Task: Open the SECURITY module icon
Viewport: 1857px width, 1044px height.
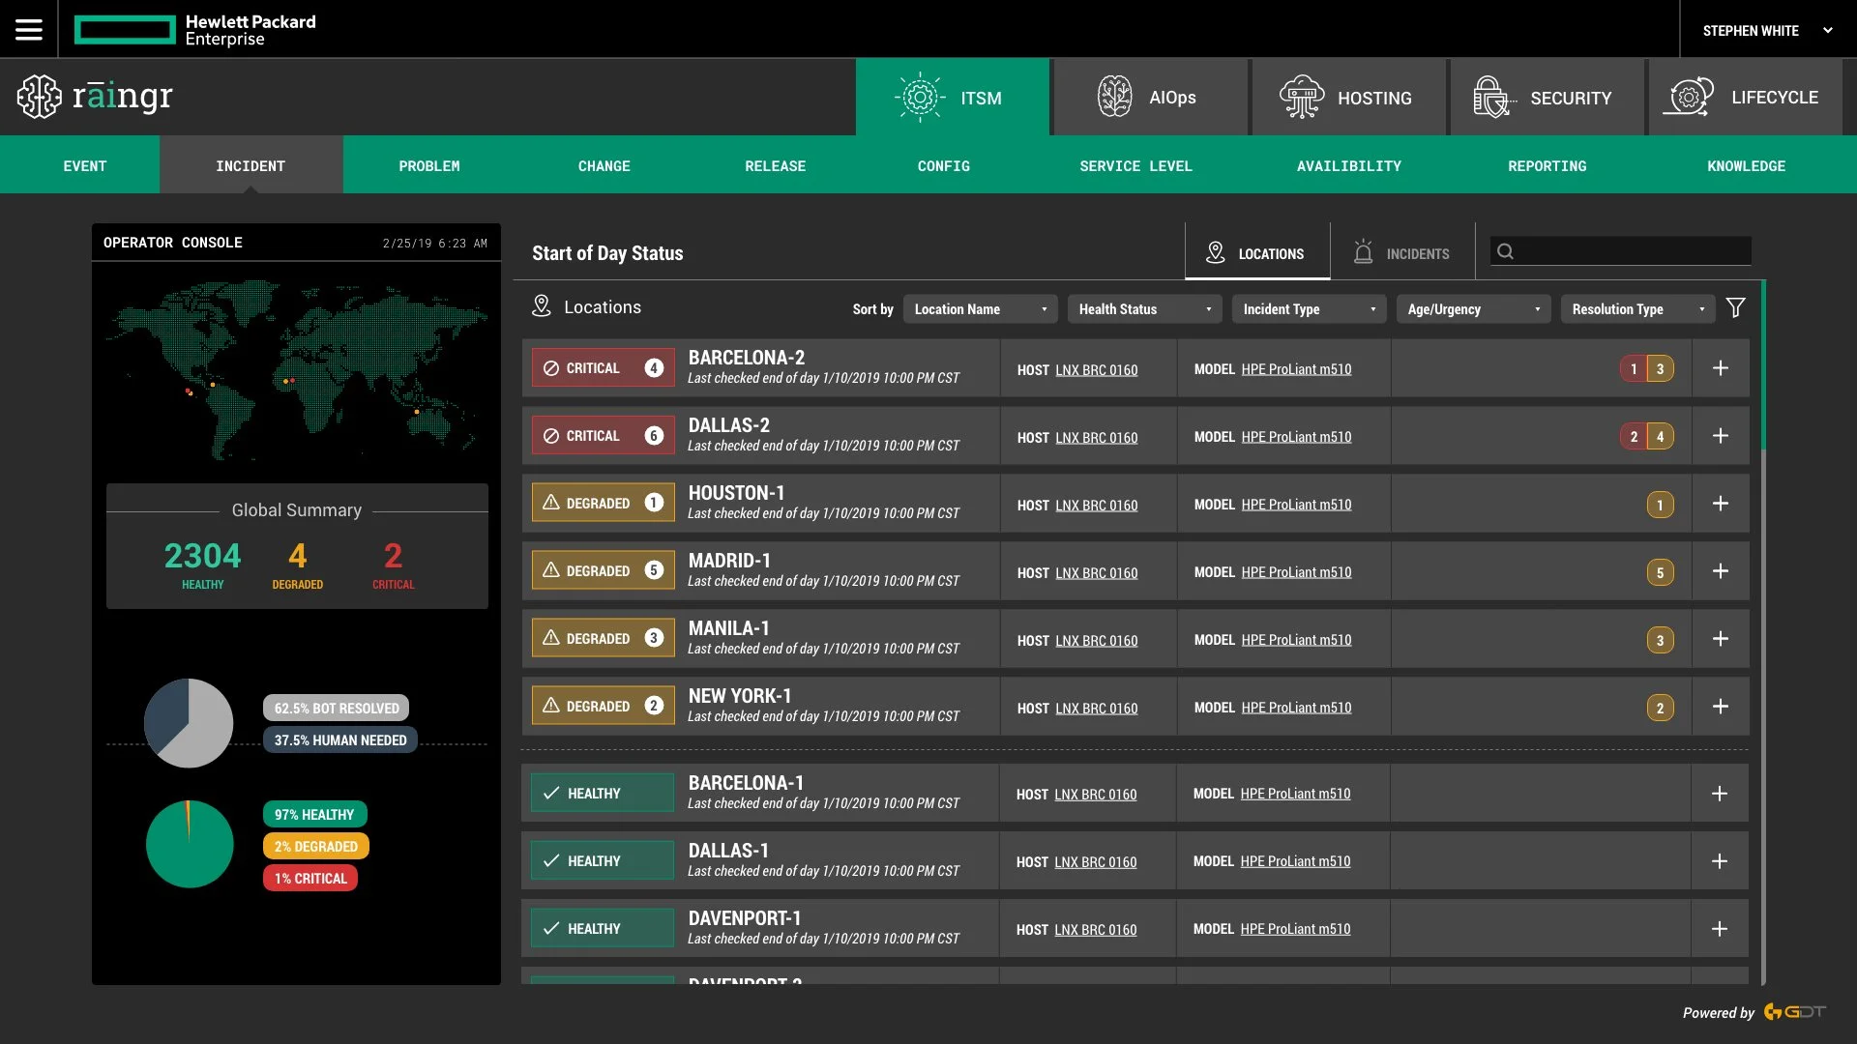Action: point(1492,97)
